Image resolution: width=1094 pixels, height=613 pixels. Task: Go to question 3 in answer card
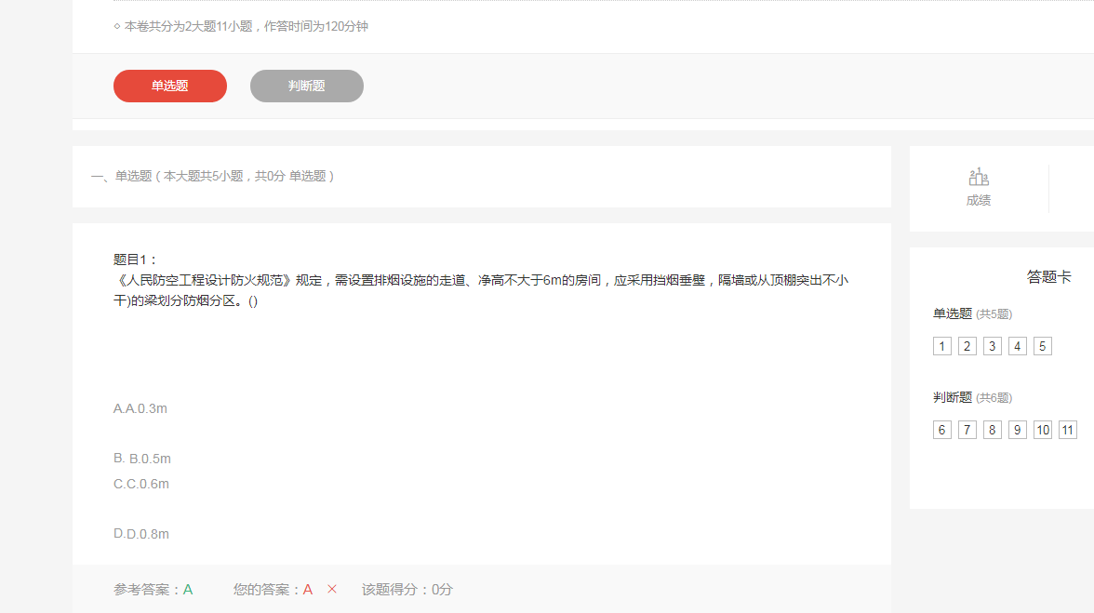pyautogui.click(x=993, y=346)
